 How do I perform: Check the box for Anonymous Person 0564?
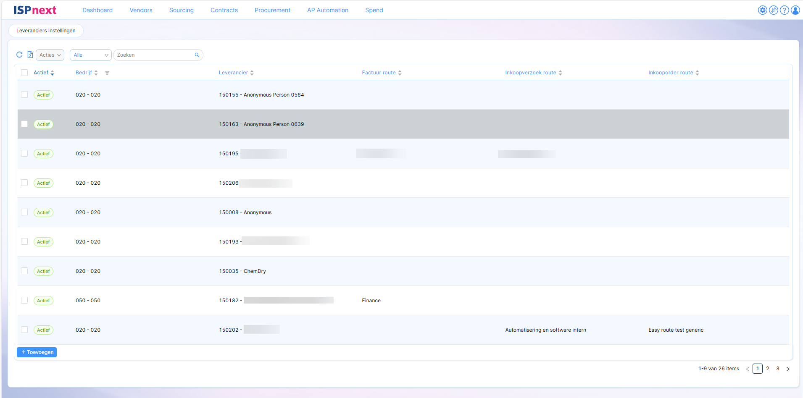[24, 95]
